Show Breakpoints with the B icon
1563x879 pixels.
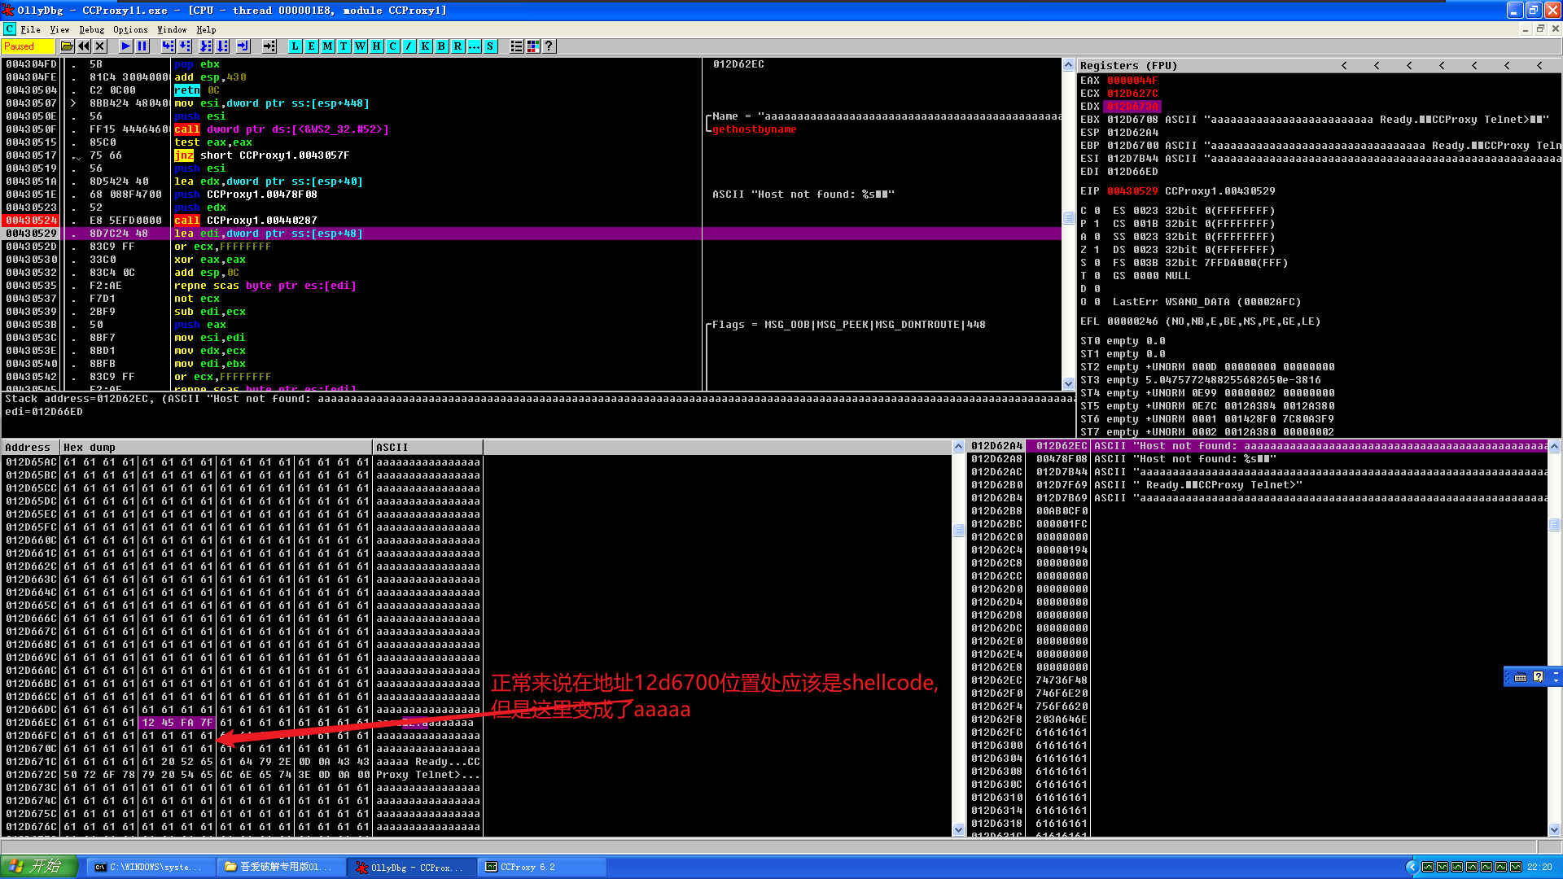point(442,46)
